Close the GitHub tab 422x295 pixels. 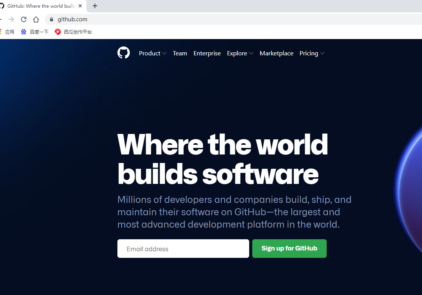click(80, 6)
